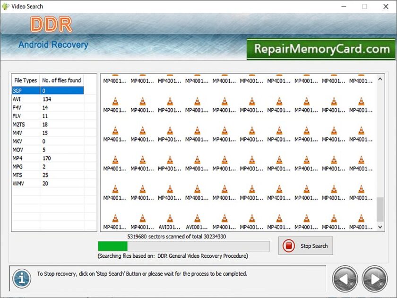Click the M2TS count value 18
397x298 pixels.
click(x=45, y=124)
